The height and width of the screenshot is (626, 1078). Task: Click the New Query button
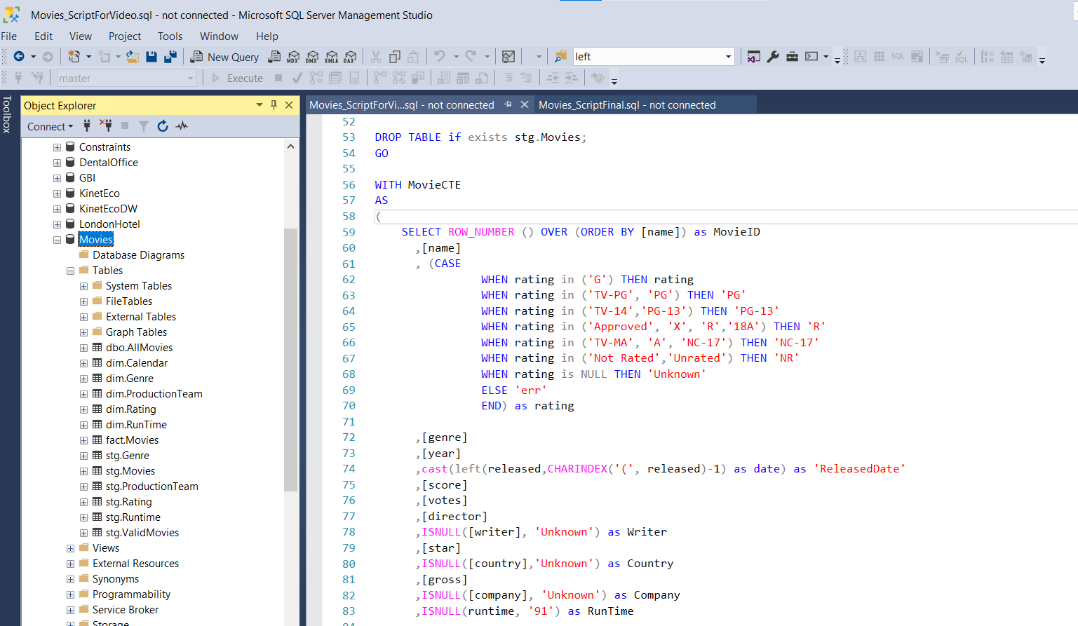click(225, 57)
